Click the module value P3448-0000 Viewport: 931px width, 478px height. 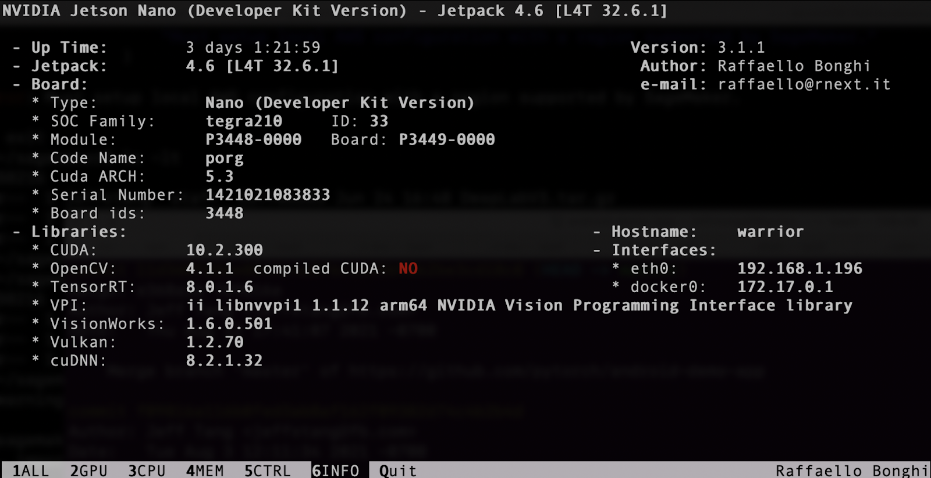click(253, 139)
